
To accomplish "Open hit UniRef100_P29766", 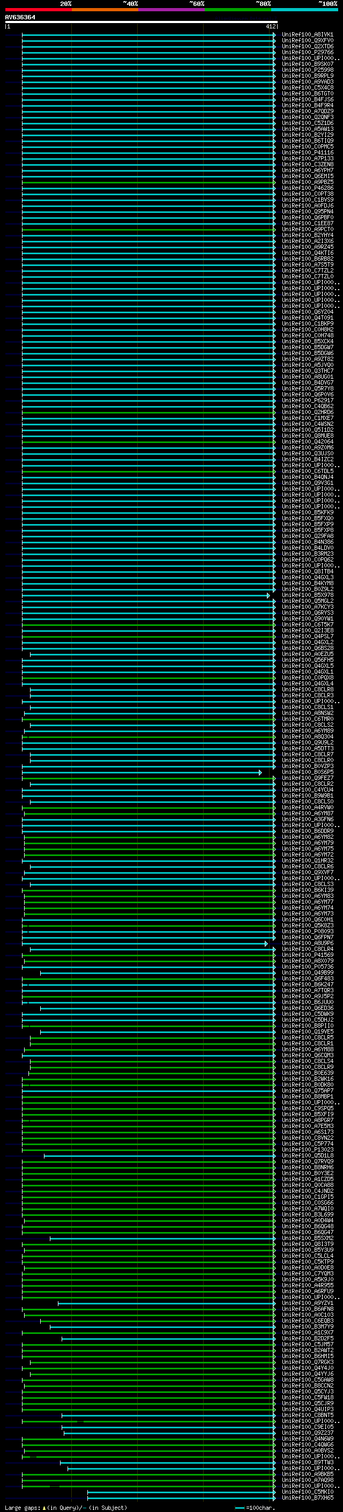I will [307, 52].
